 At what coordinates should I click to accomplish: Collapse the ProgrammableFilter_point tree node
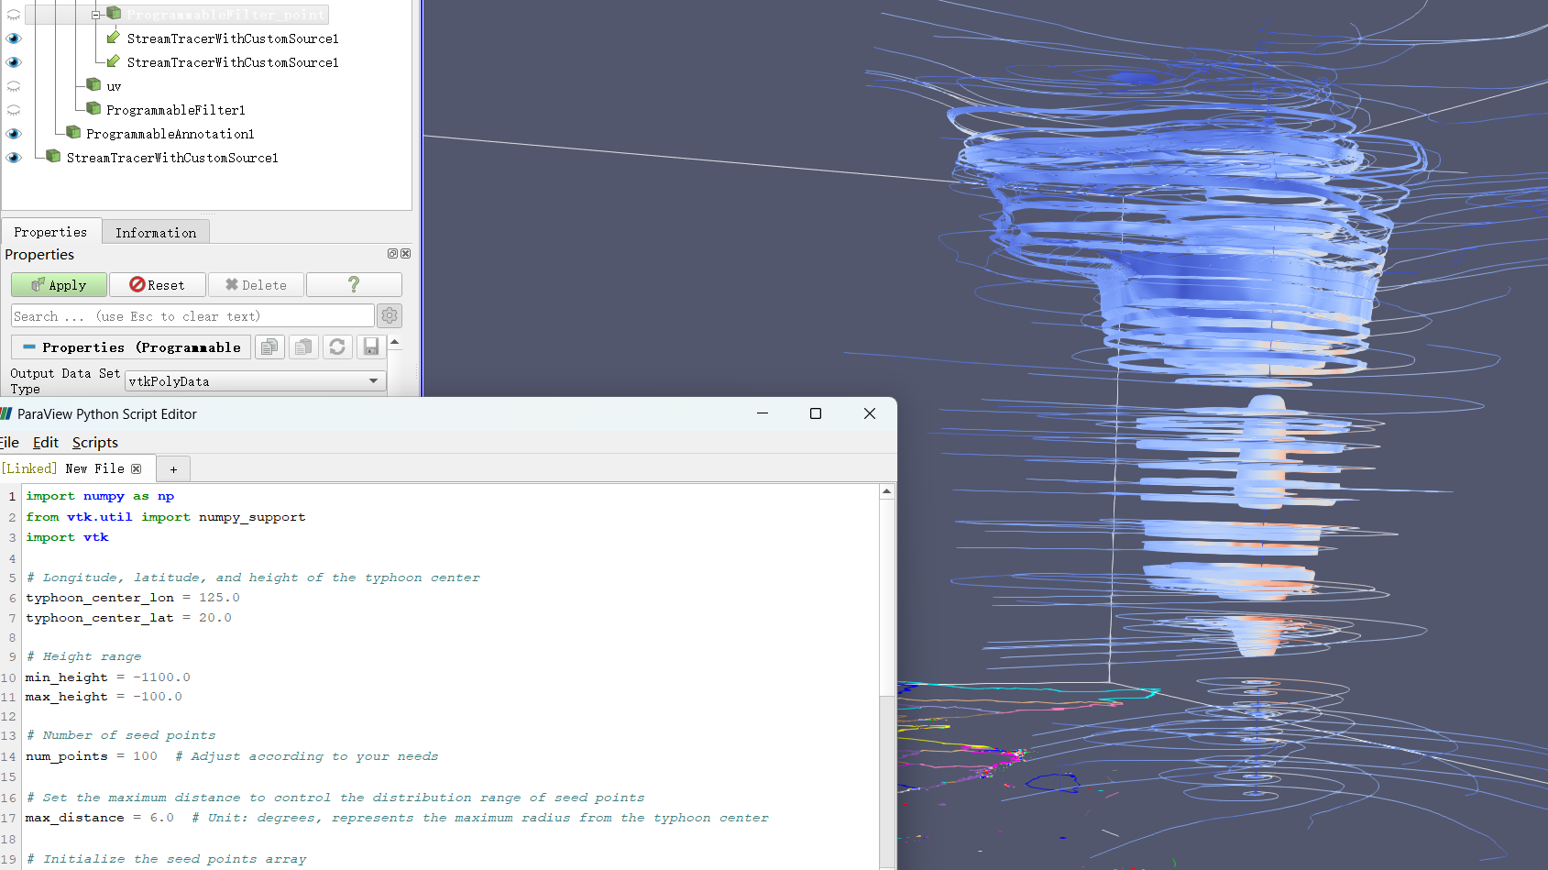95,15
